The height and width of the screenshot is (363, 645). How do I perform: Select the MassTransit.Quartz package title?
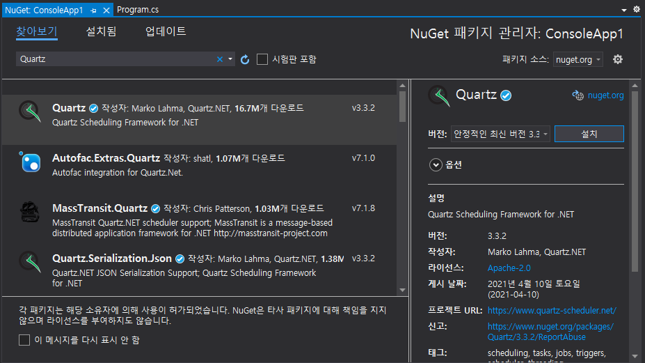tap(100, 208)
